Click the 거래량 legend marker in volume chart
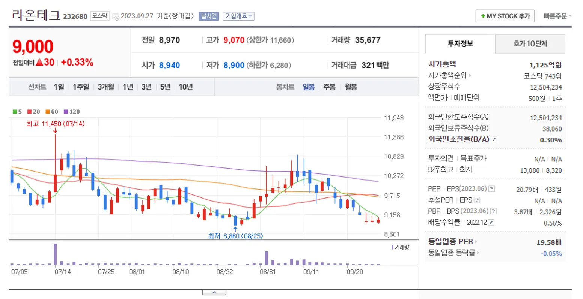 point(392,247)
